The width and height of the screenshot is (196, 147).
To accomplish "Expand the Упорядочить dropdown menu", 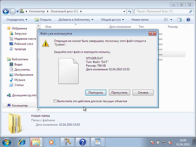I will [17, 20].
